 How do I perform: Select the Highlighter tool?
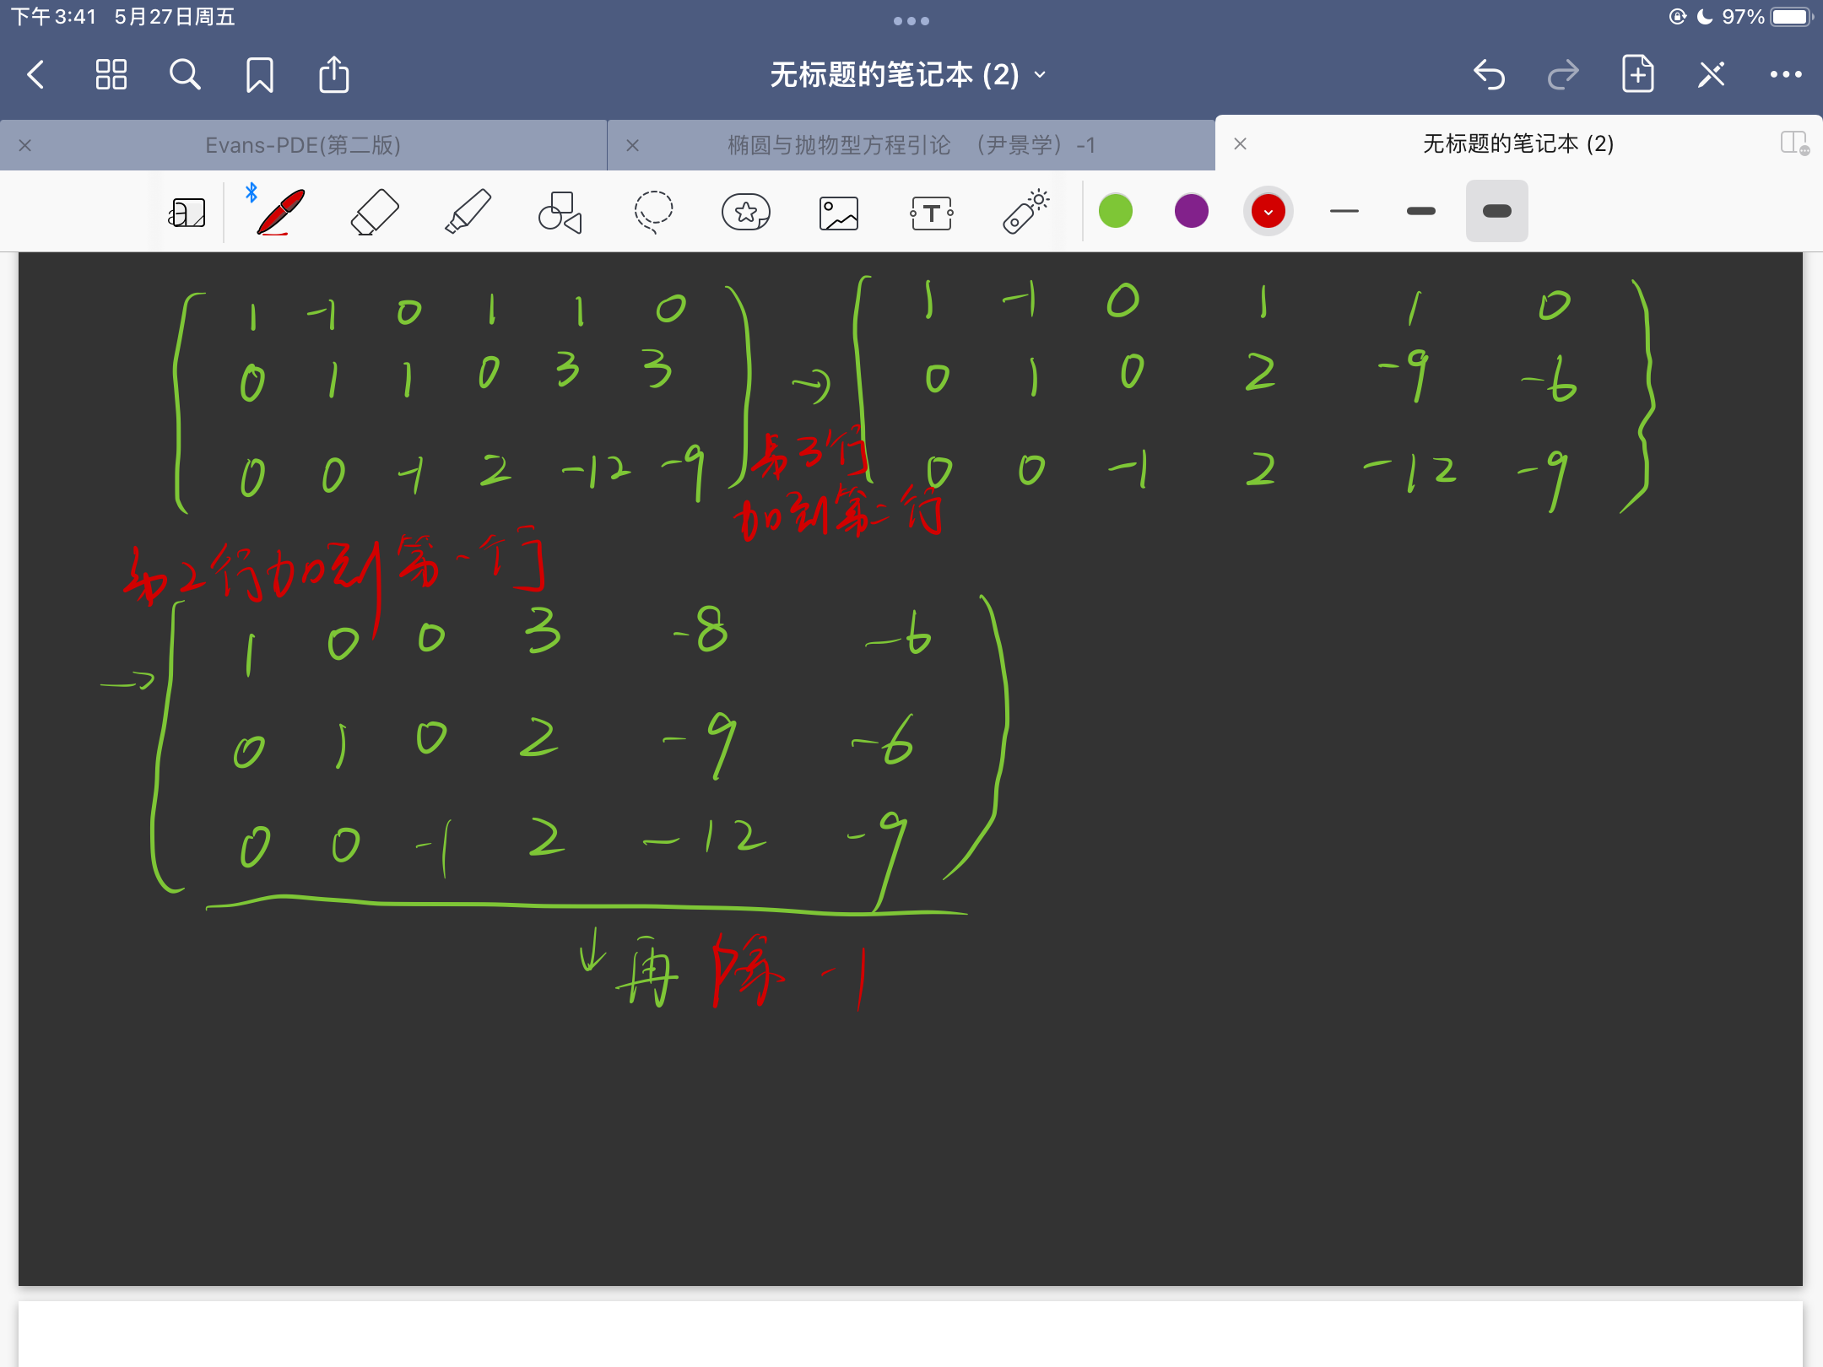coord(468,211)
